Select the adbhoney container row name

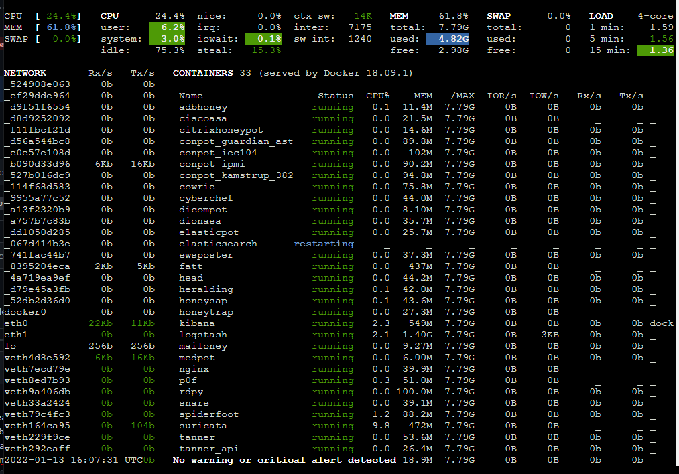203,107
